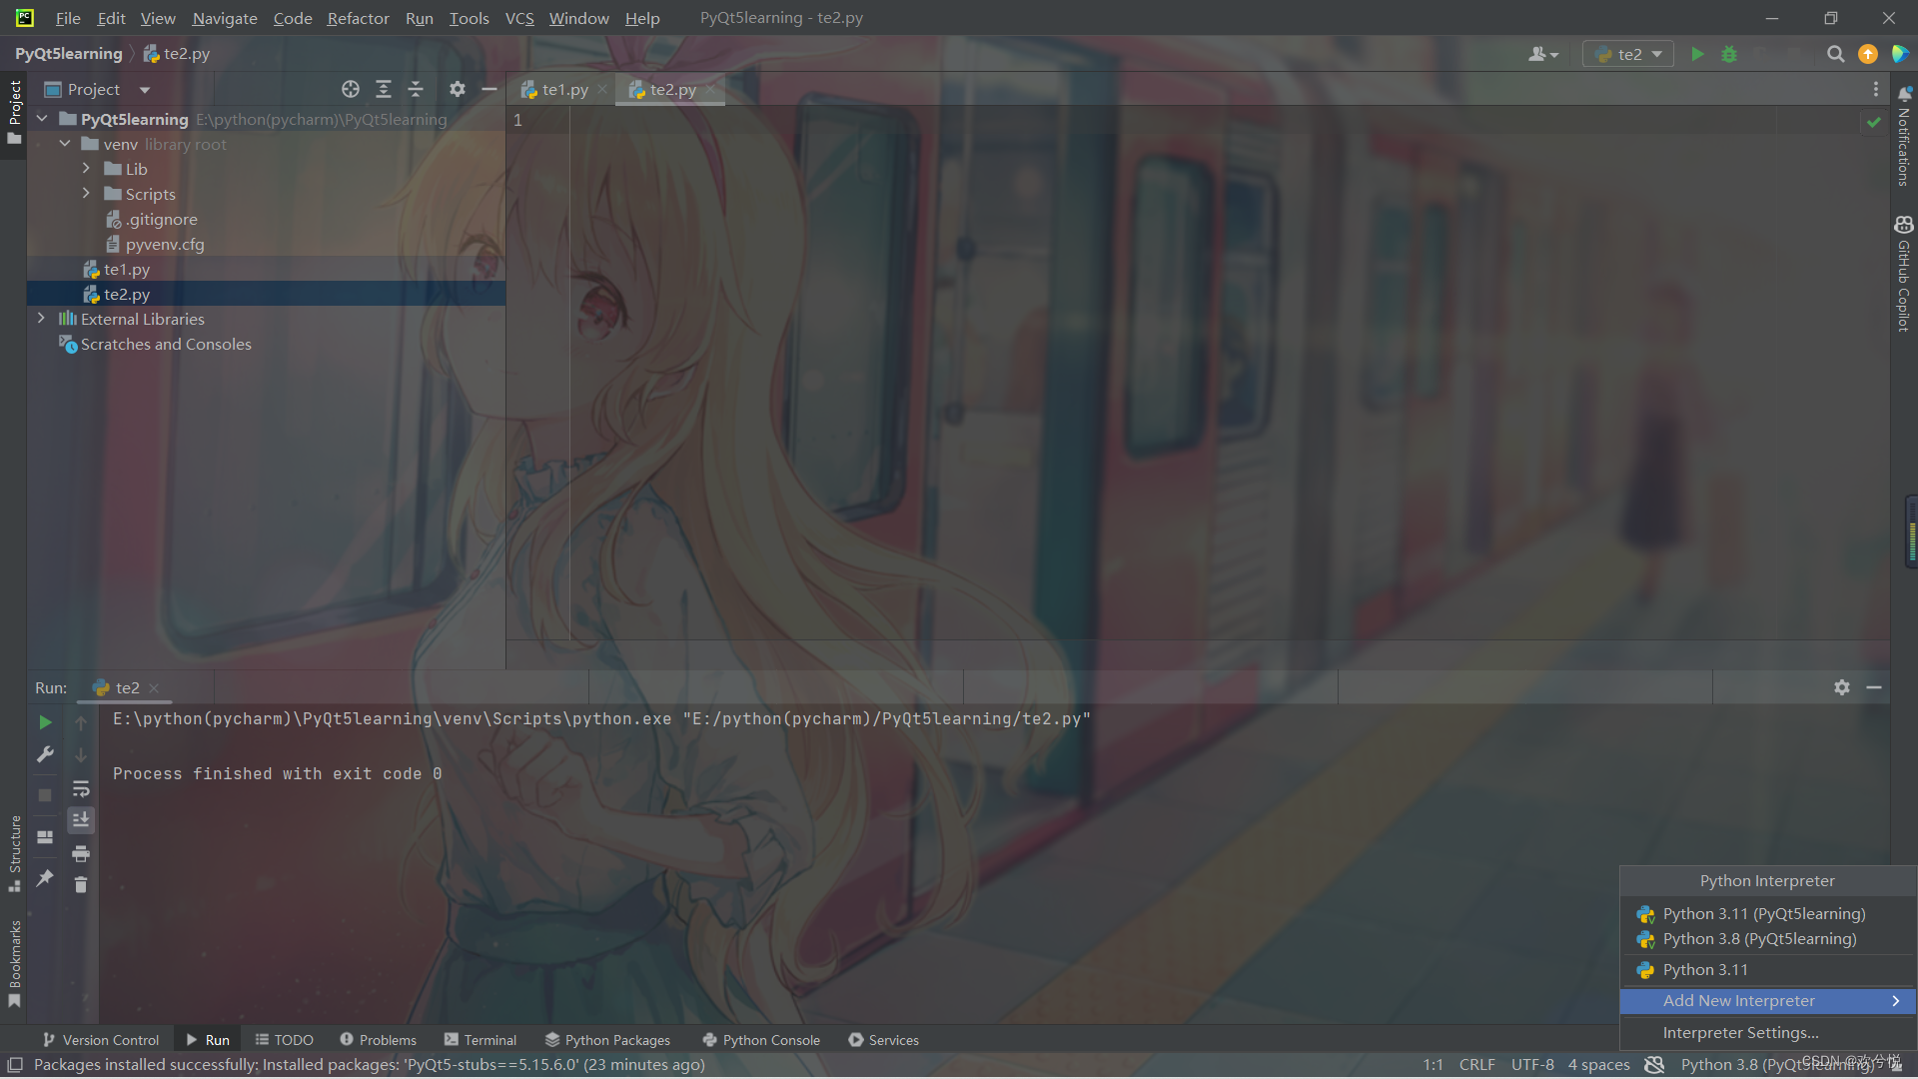Clear output with the trash icon

tap(81, 884)
